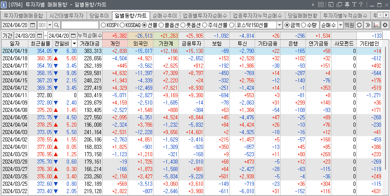Expand the 001 code dropdown
Screen dimensions: 390x196
(x=50, y=25)
